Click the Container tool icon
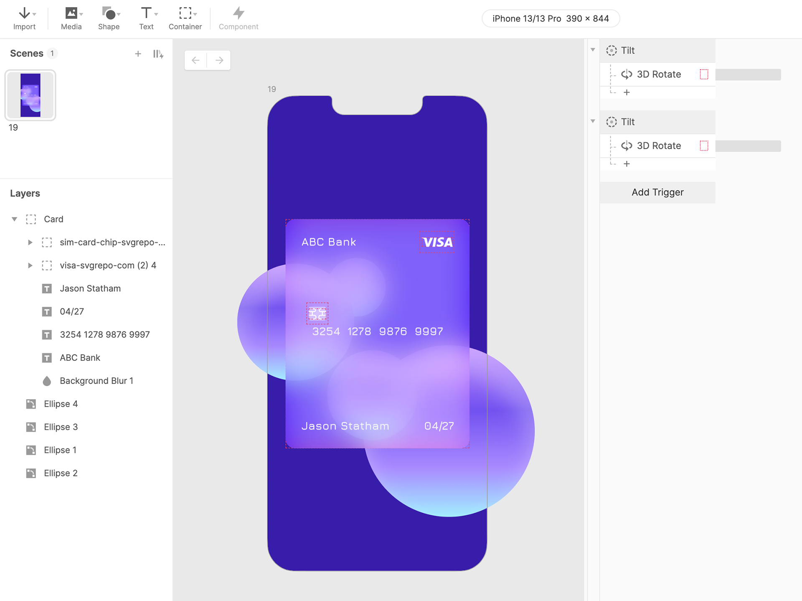Viewport: 802px width, 601px height. (185, 18)
